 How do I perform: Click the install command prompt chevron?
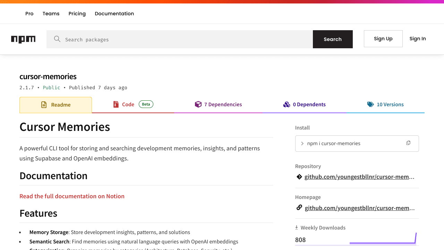point(302,143)
